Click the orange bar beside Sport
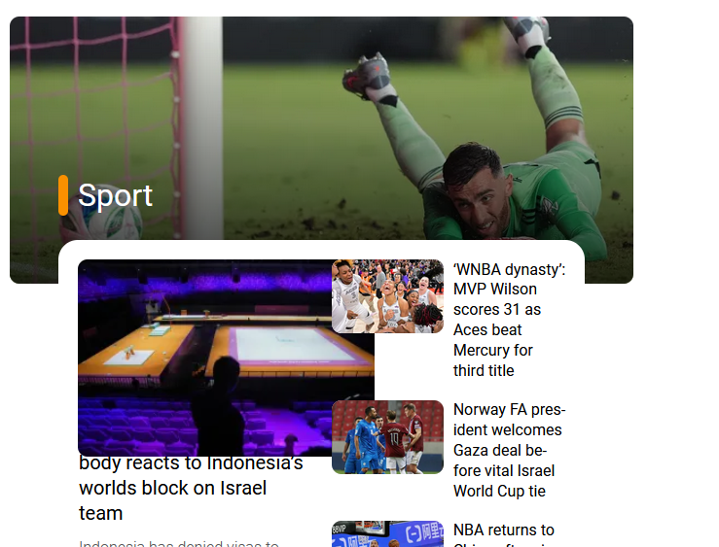 pos(63,195)
